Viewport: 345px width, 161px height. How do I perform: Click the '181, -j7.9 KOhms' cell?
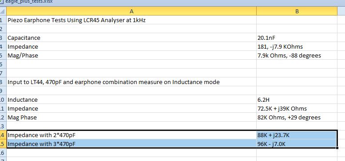pos(297,46)
